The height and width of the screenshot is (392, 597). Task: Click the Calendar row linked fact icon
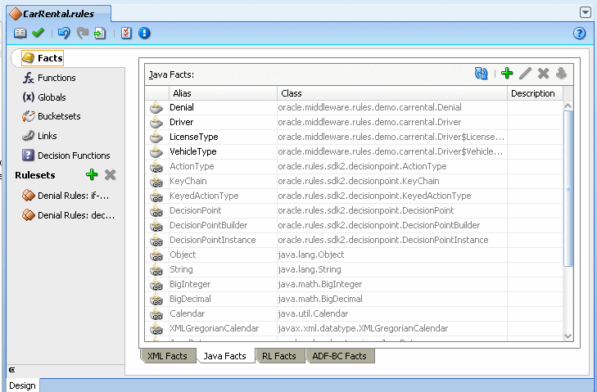156,314
